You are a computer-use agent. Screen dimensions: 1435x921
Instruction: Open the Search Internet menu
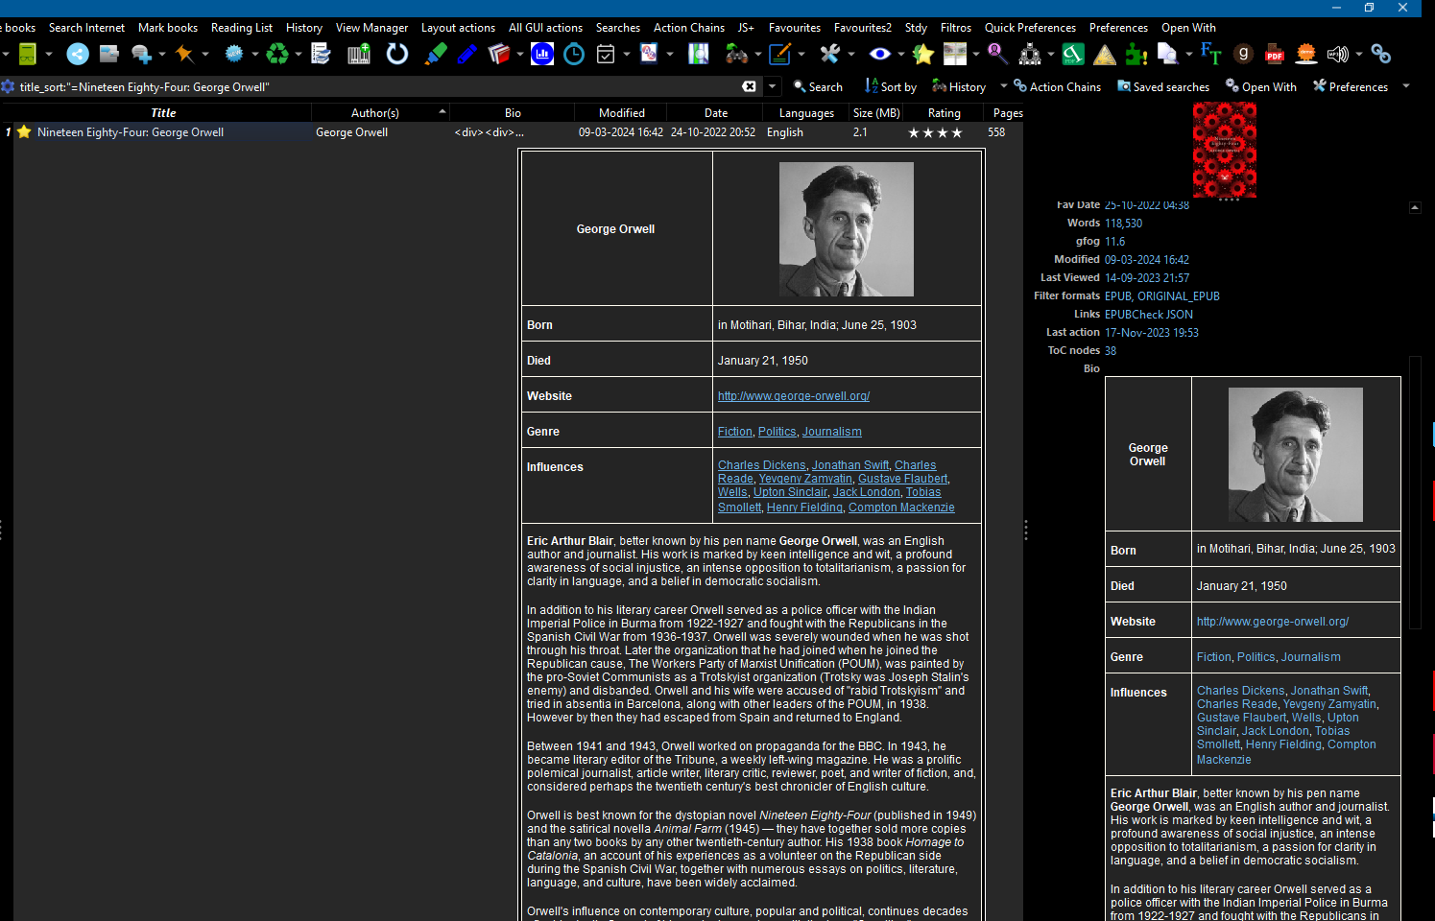pos(86,28)
